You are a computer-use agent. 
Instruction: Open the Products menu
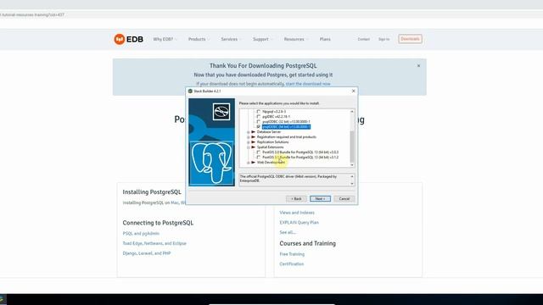199,39
